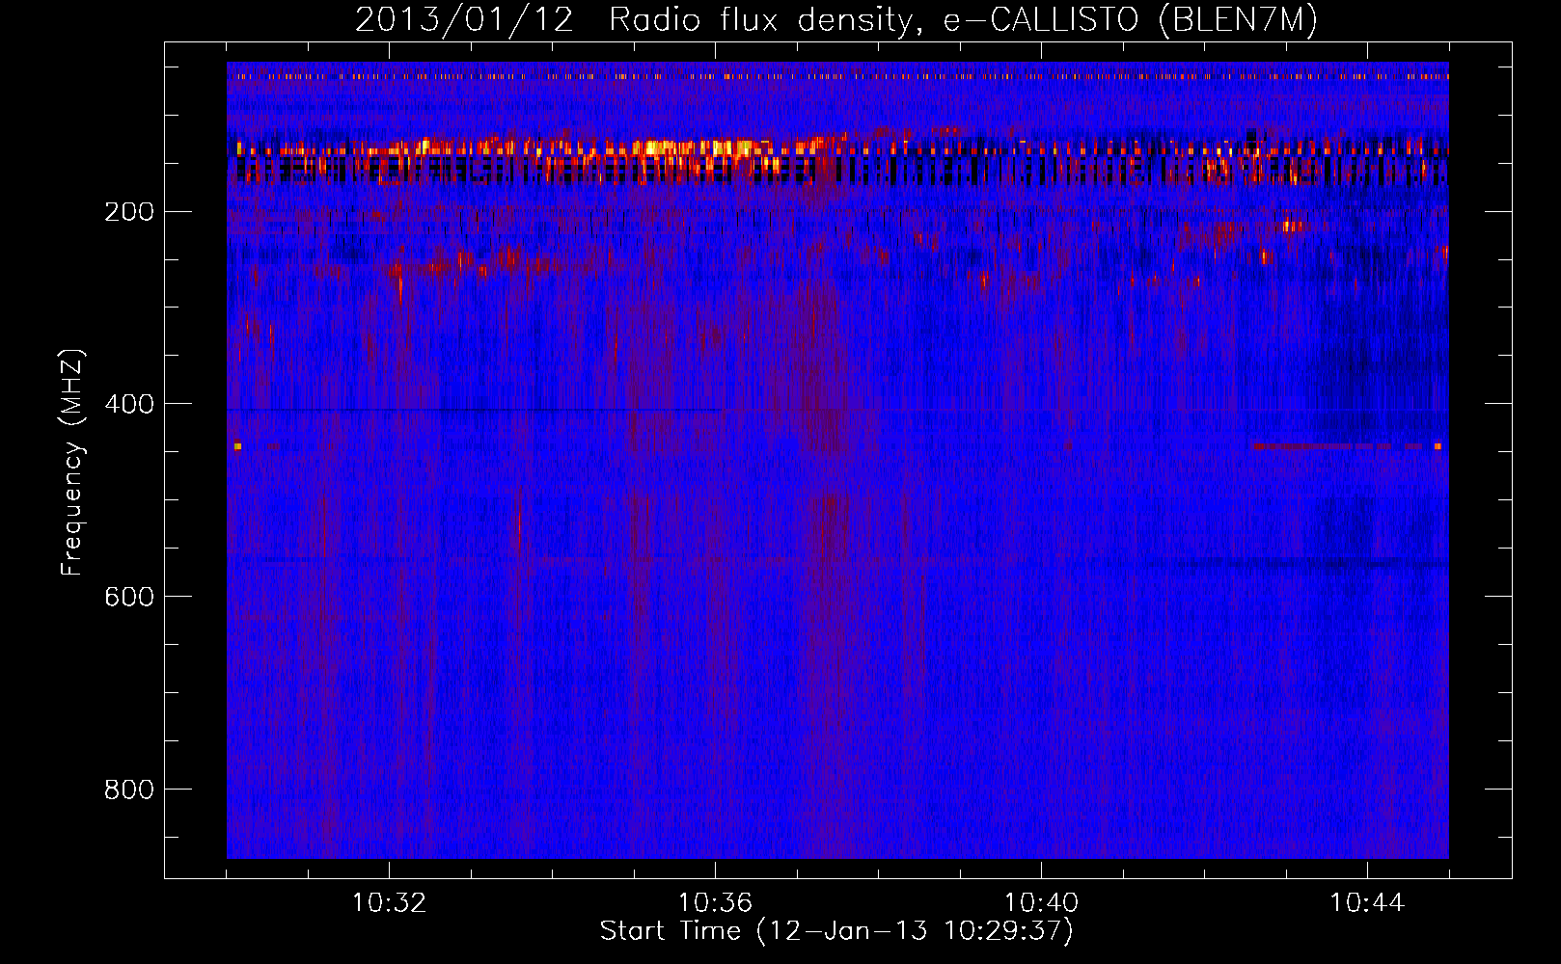Click the 10:40 time tick label

coord(1041,903)
